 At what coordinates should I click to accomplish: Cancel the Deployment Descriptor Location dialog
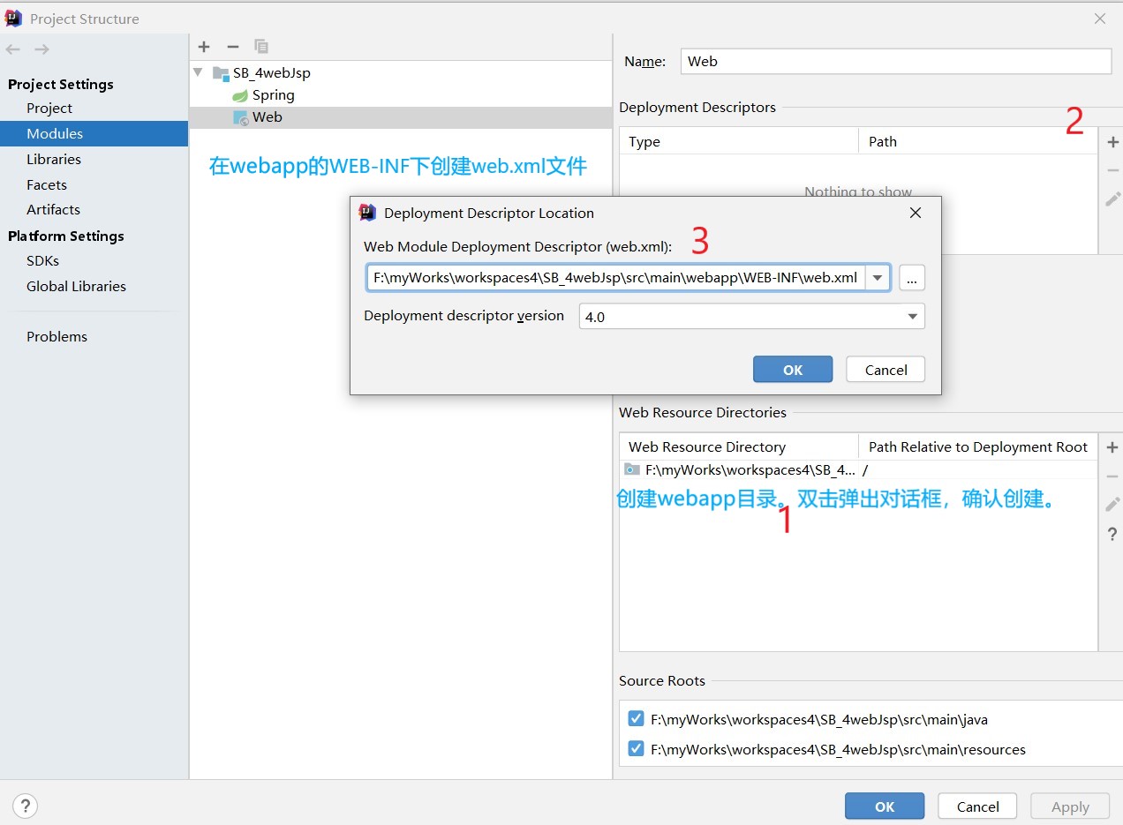(886, 370)
